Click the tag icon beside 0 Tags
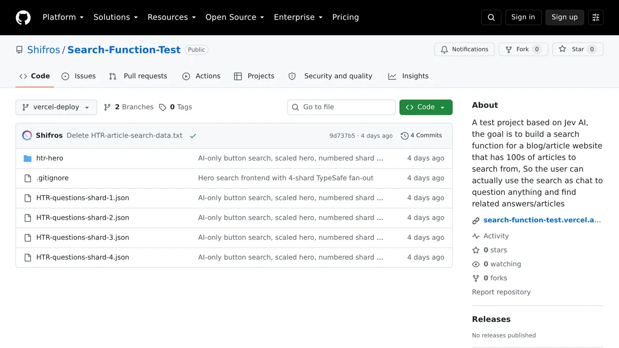The image size is (619, 348). 162,107
